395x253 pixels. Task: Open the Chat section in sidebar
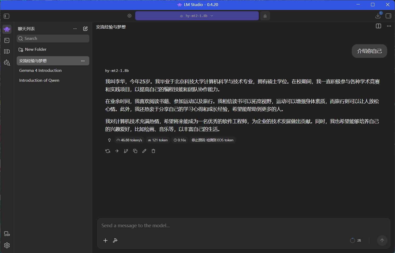[7, 29]
